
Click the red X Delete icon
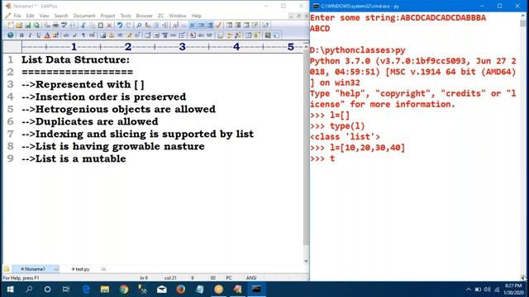tap(109, 26)
